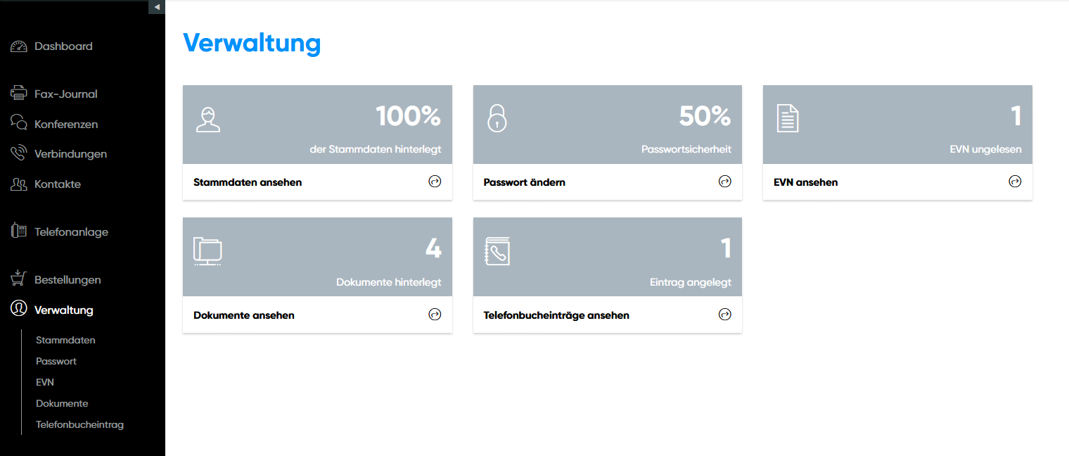
Task: Click the Dashboard speedometer icon
Action: click(x=19, y=46)
